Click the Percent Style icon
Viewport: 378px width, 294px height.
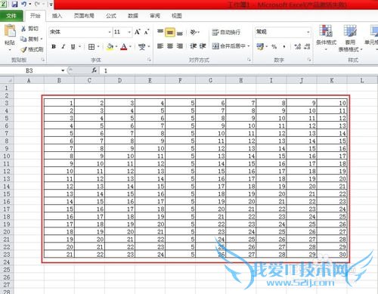[x=274, y=47]
